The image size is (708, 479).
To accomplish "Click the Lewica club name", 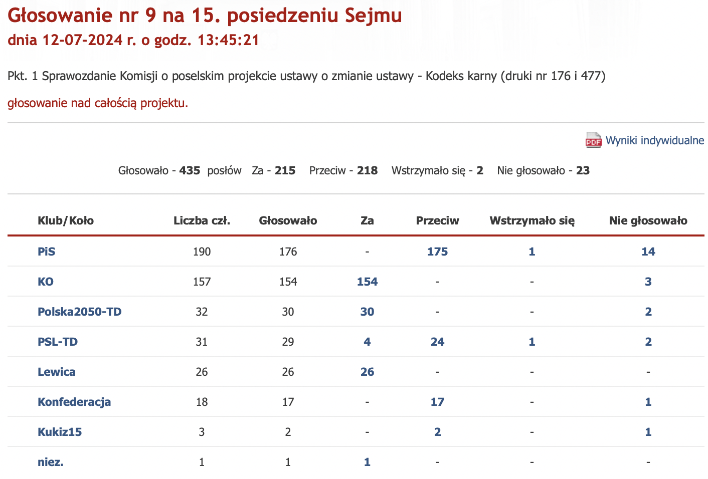I will click(57, 372).
